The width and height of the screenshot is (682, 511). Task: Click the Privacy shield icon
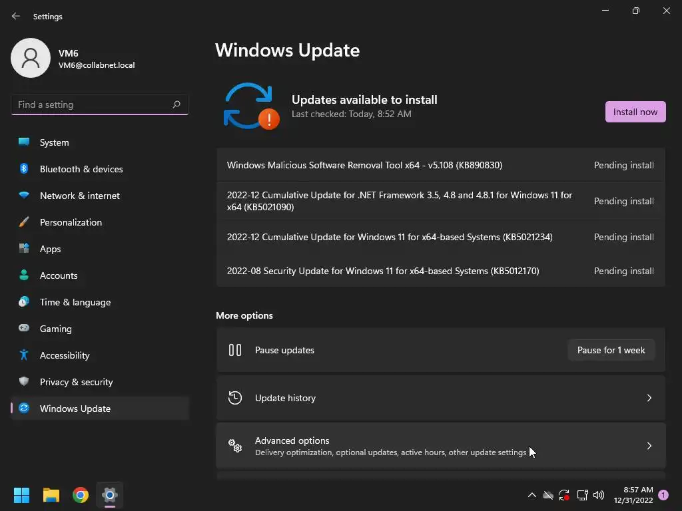point(24,381)
